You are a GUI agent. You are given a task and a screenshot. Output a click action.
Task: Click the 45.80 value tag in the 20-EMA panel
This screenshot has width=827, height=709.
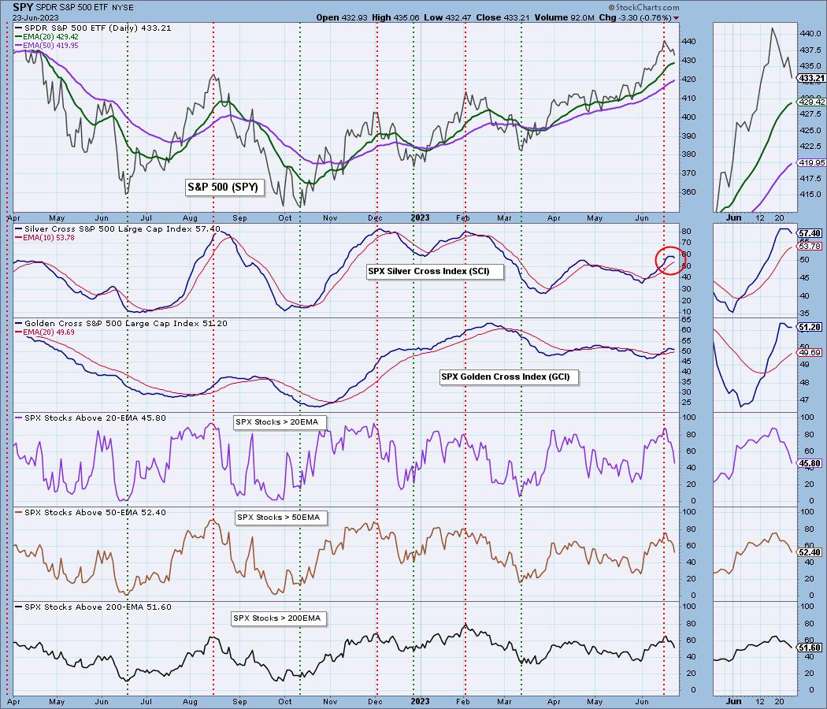810,463
